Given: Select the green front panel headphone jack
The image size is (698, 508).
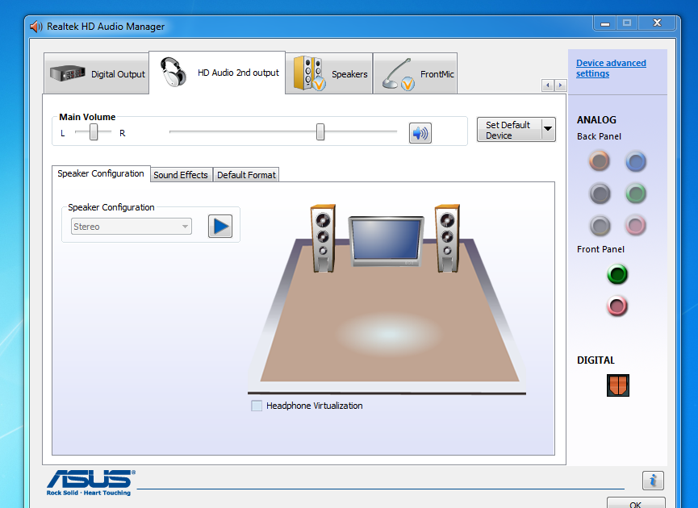Looking at the screenshot, I should tap(617, 274).
